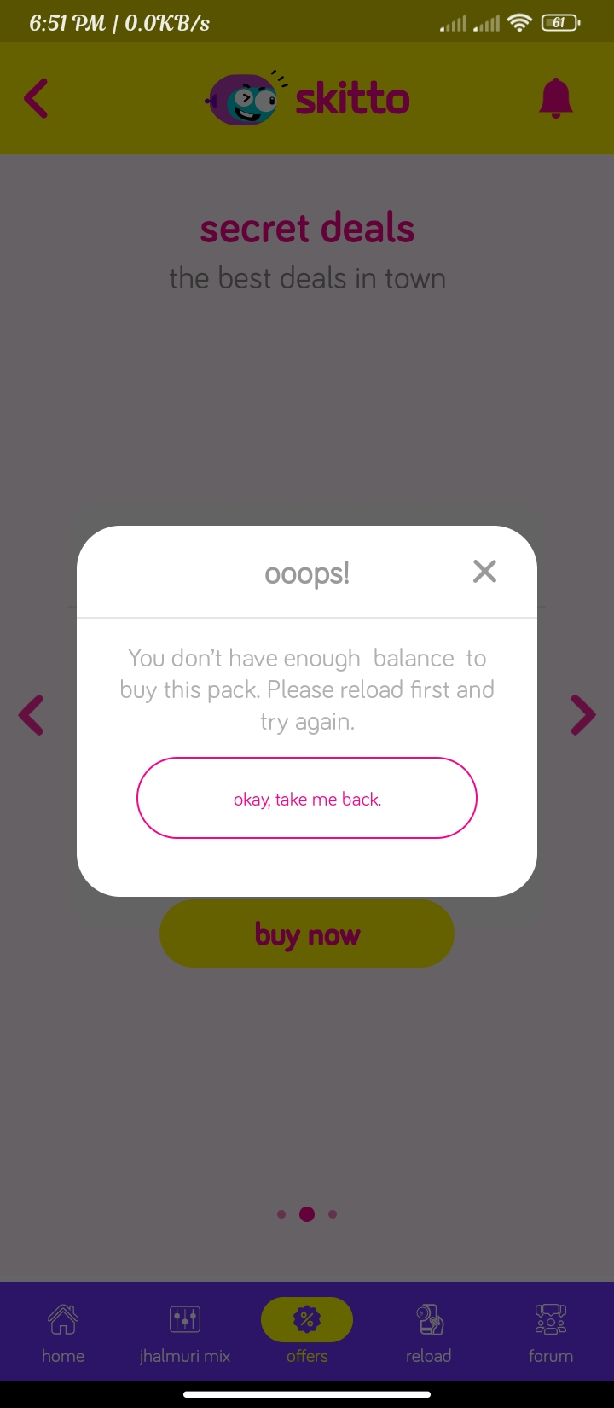Select the active middle carousel dot
614x1408 pixels.
pyautogui.click(x=307, y=1214)
